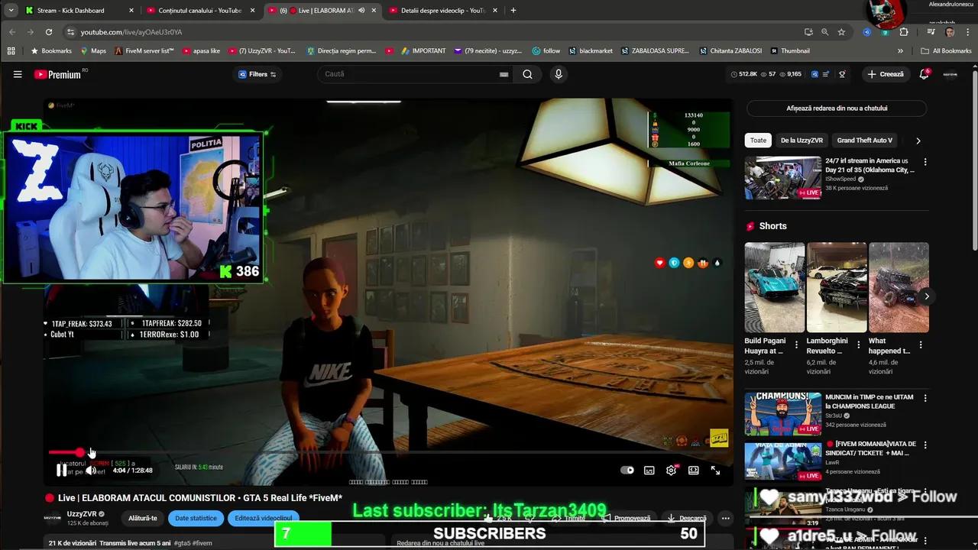This screenshot has width=978, height=550.
Task: Open the Chrome profile avatar
Action: tap(950, 32)
